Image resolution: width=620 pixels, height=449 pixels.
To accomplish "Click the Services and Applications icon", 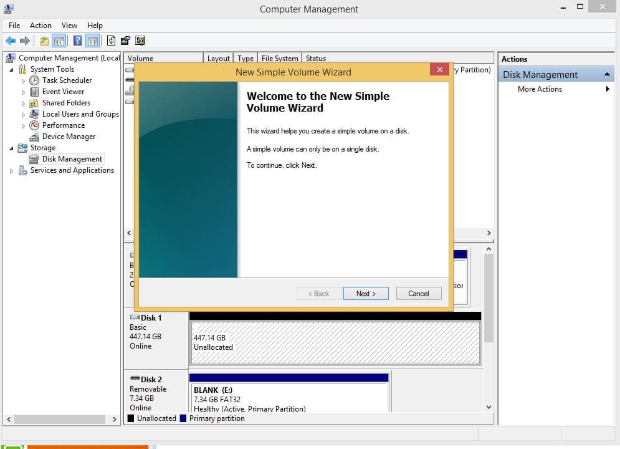I will pos(22,170).
